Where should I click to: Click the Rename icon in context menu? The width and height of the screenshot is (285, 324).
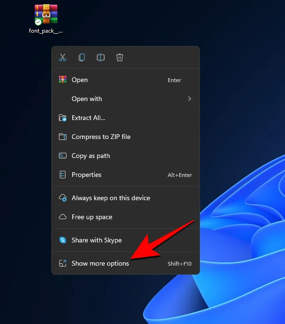tap(101, 57)
